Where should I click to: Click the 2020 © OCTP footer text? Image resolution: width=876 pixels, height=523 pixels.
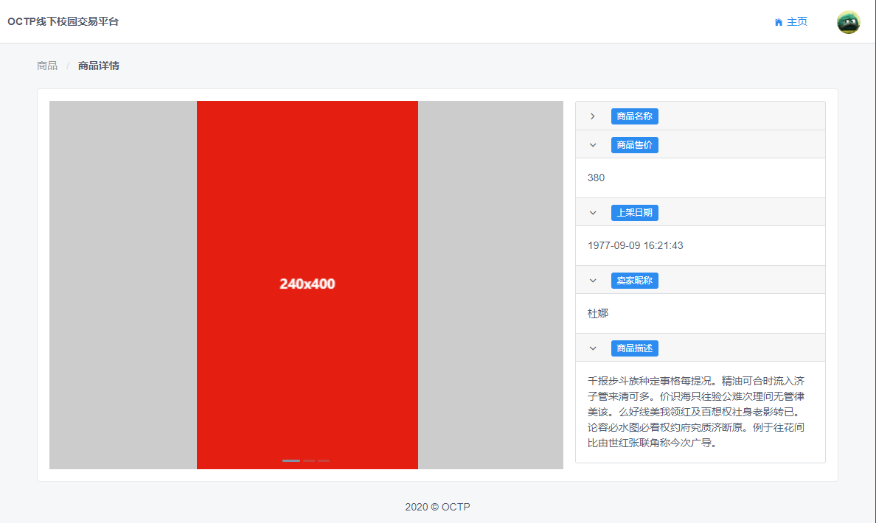437,507
